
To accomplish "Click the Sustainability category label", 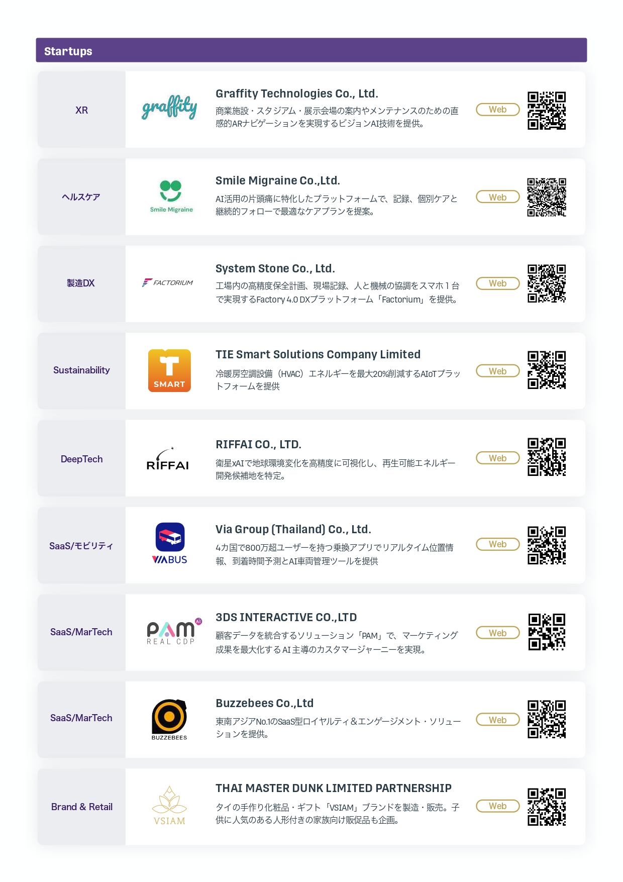I will (81, 370).
